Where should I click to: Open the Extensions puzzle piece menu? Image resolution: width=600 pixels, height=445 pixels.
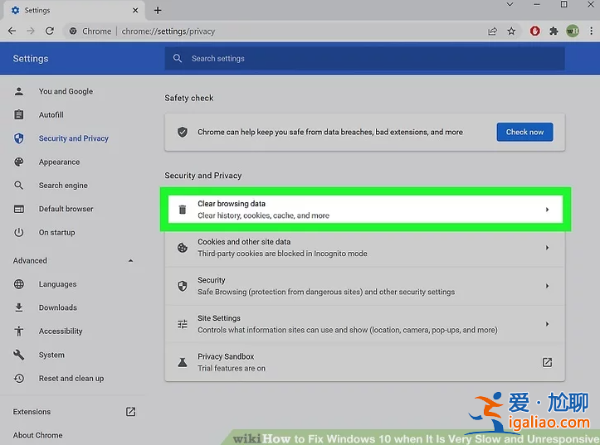[554, 31]
